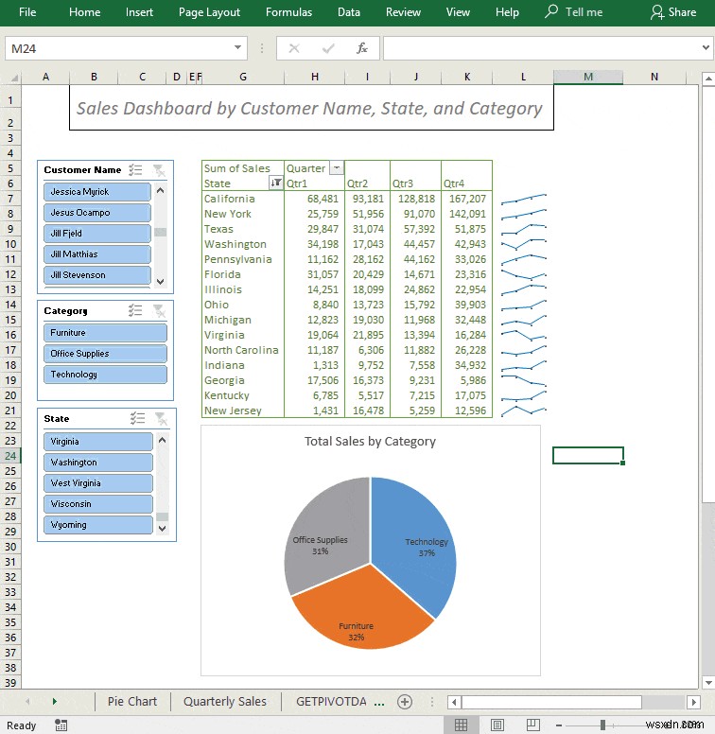
Task: Click the zoom slider in the status bar
Action: pyautogui.click(x=602, y=725)
